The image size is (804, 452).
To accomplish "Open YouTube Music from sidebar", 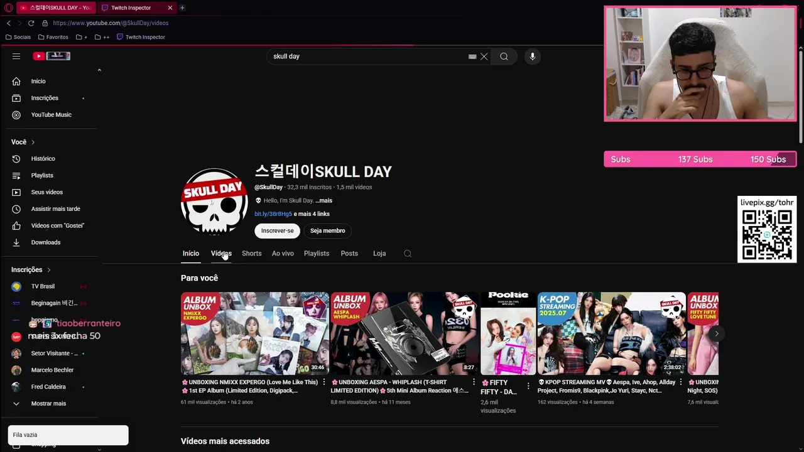I will 50,115.
